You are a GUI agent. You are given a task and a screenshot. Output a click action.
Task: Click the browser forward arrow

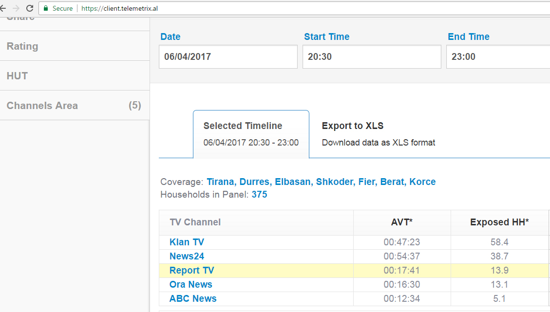pyautogui.click(x=16, y=8)
